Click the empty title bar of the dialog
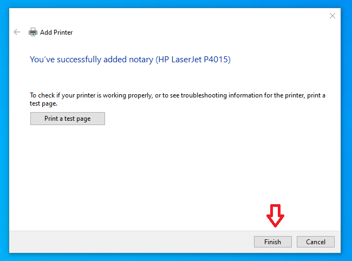The width and height of the screenshot is (352, 261). (162, 16)
